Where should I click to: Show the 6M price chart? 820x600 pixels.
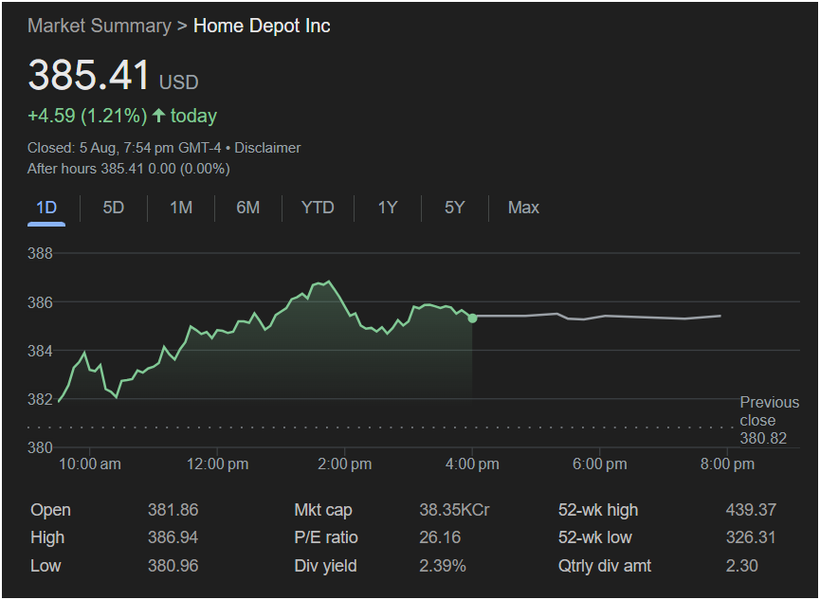[247, 208]
